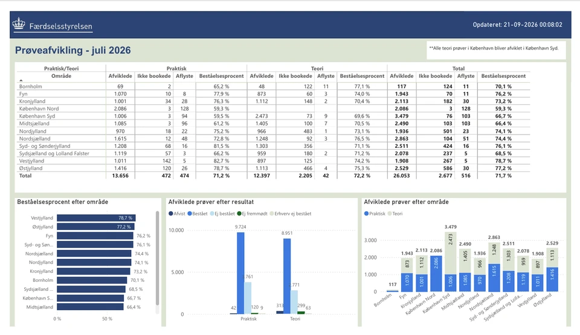The image size is (580, 335).
Task: Click the sort arrow under Område header
Action: pos(21,80)
